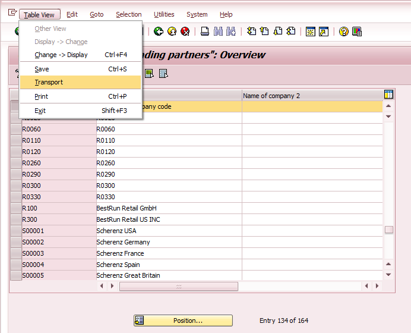Click the green Select Block icon
The image size is (411, 333).
[150, 74]
